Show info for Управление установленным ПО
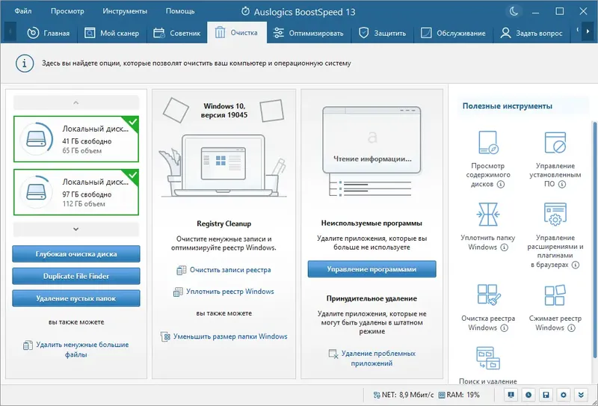Image resolution: width=598 pixels, height=406 pixels. click(x=562, y=184)
